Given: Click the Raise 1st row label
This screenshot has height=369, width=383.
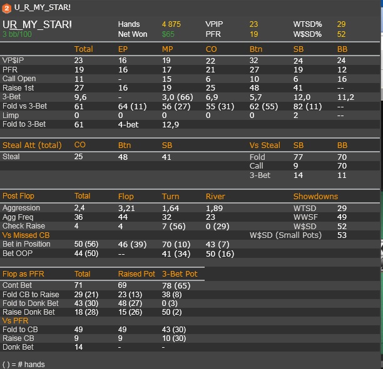Looking at the screenshot, I should [18, 88].
